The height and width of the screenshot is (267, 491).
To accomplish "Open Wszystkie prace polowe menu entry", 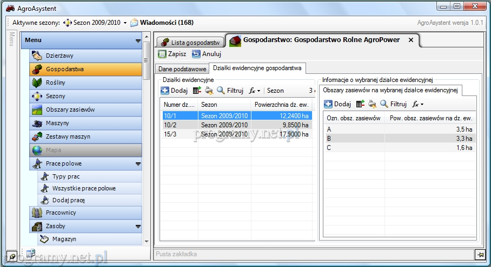I will 84,188.
